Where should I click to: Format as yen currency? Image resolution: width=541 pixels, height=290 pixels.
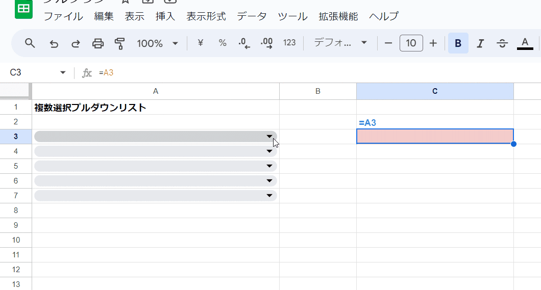(x=200, y=43)
